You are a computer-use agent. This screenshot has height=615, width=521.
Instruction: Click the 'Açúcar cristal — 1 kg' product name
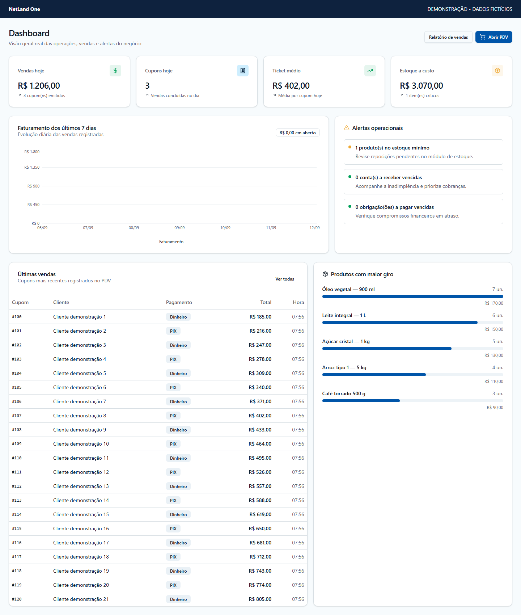point(346,341)
